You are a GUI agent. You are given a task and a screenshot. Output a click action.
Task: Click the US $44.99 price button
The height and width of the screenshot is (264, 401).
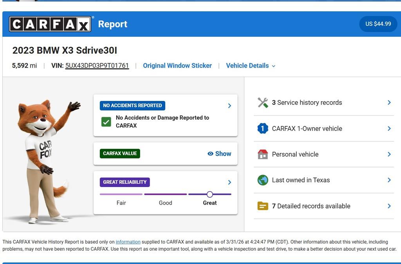click(x=378, y=24)
